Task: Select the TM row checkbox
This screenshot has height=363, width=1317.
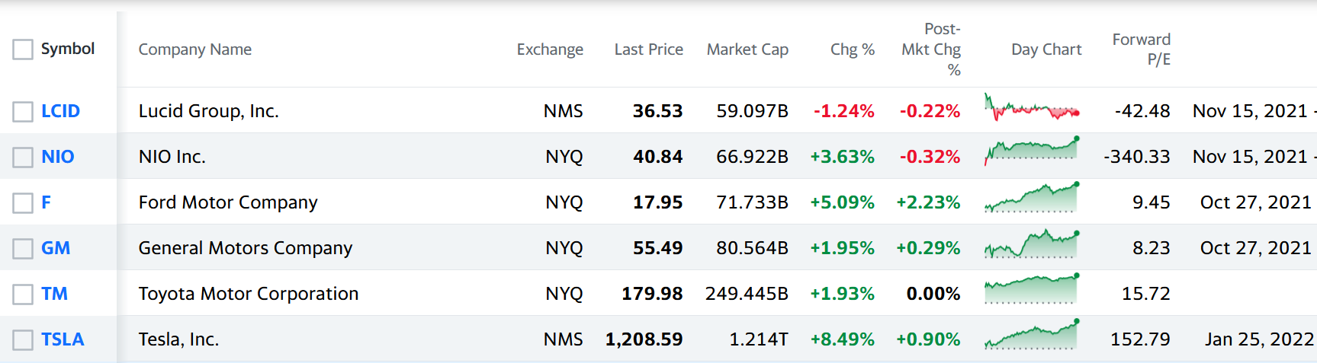Action: point(23,295)
